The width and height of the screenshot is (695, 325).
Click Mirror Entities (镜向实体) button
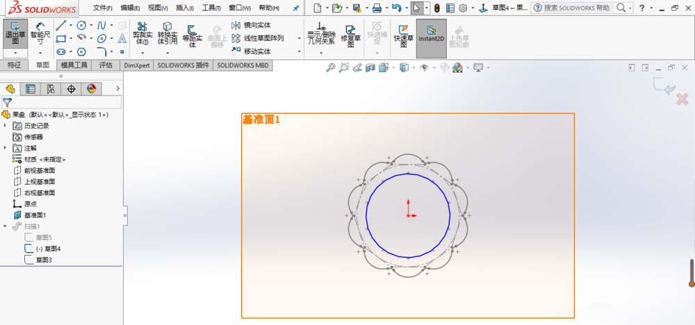(252, 25)
